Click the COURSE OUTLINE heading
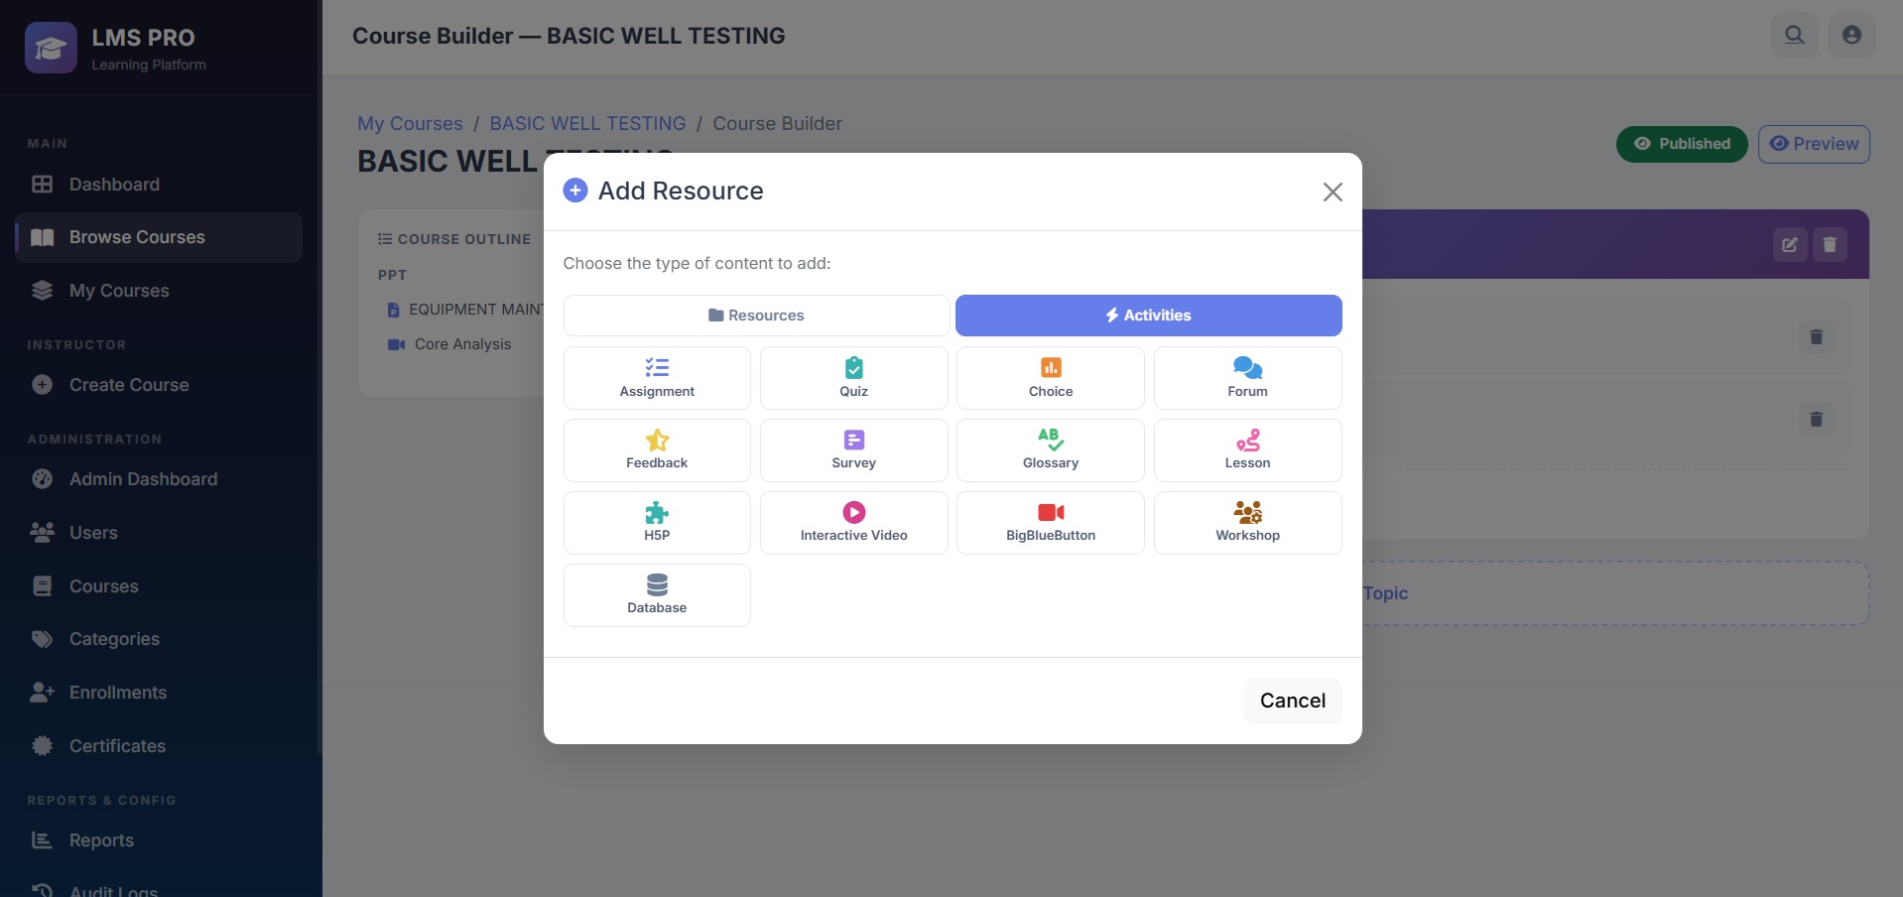This screenshot has height=897, width=1903. (454, 239)
